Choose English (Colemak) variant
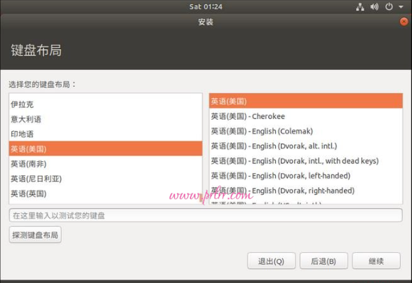 click(x=306, y=131)
